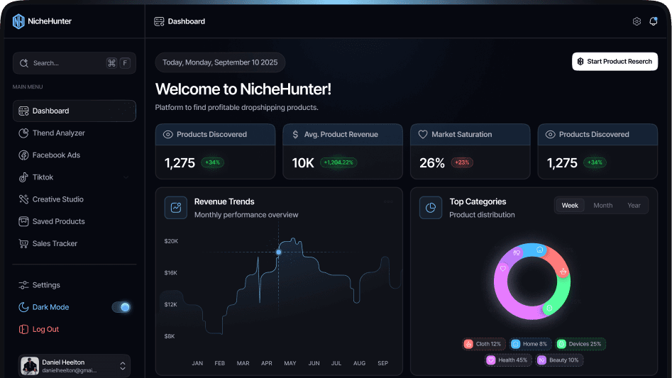Toggle last Products Discovered eye icon
The width and height of the screenshot is (672, 378).
pos(550,135)
